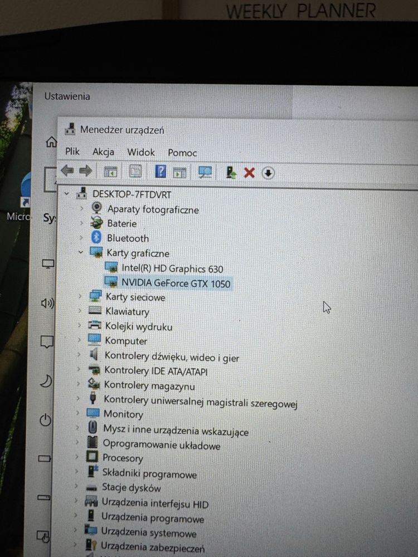Image resolution: width=418 pixels, height=557 pixels.
Task: Expand the Bluetooth category arrow
Action: [81, 237]
